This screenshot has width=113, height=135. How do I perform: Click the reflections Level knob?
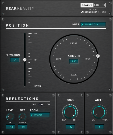[10, 117]
